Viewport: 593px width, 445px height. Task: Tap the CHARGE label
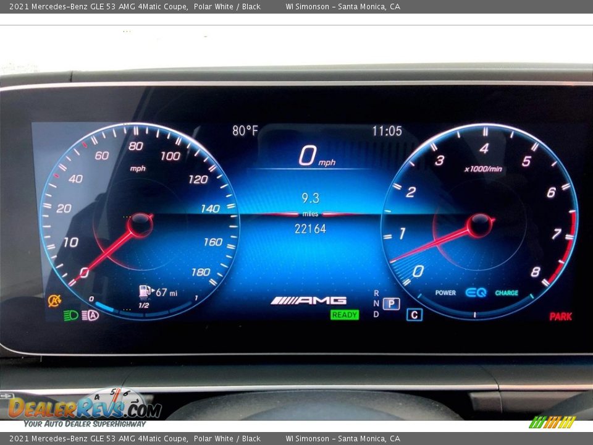pos(507,293)
